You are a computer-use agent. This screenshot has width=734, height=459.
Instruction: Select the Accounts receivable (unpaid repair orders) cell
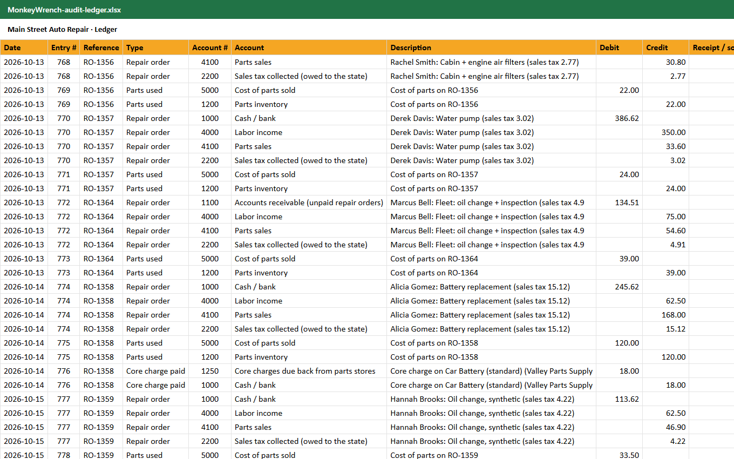(x=309, y=202)
